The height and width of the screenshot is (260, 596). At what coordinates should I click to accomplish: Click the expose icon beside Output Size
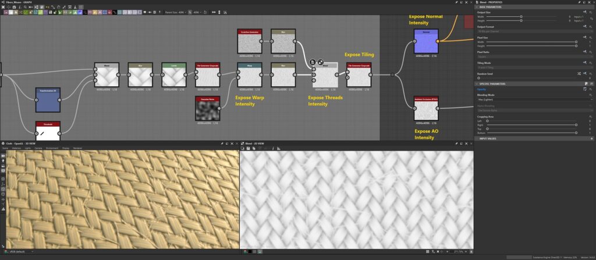pos(584,12)
